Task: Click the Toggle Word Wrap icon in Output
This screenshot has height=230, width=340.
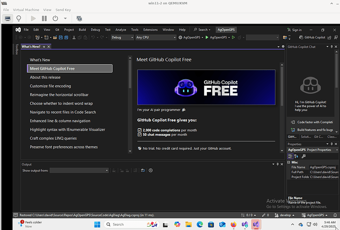Action: point(143,170)
